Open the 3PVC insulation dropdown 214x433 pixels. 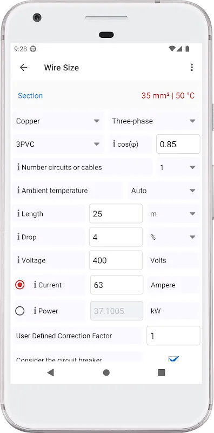pyautogui.click(x=58, y=144)
